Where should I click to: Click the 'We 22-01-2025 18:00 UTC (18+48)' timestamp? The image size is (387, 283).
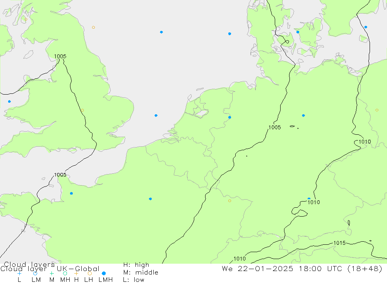point(302,268)
